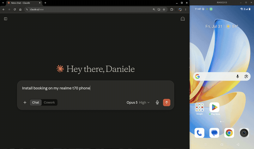Go back in the browser
Image resolution: width=254 pixels, height=149 pixels.
coord(4,10)
